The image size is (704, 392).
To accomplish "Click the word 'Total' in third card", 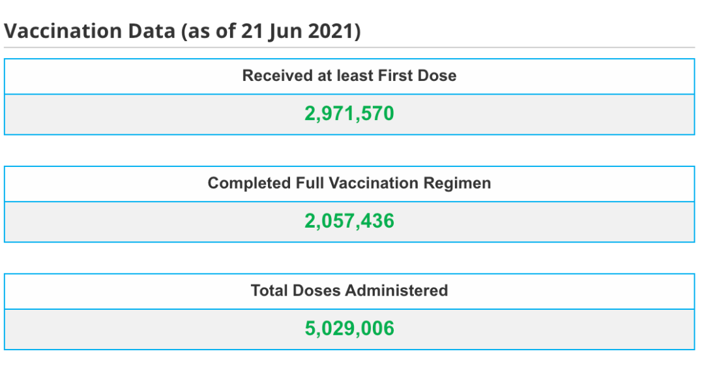I will coord(269,290).
